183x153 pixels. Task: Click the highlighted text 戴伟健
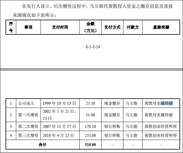click(167, 103)
